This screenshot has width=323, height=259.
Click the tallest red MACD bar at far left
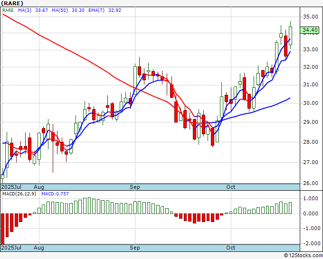2,229
